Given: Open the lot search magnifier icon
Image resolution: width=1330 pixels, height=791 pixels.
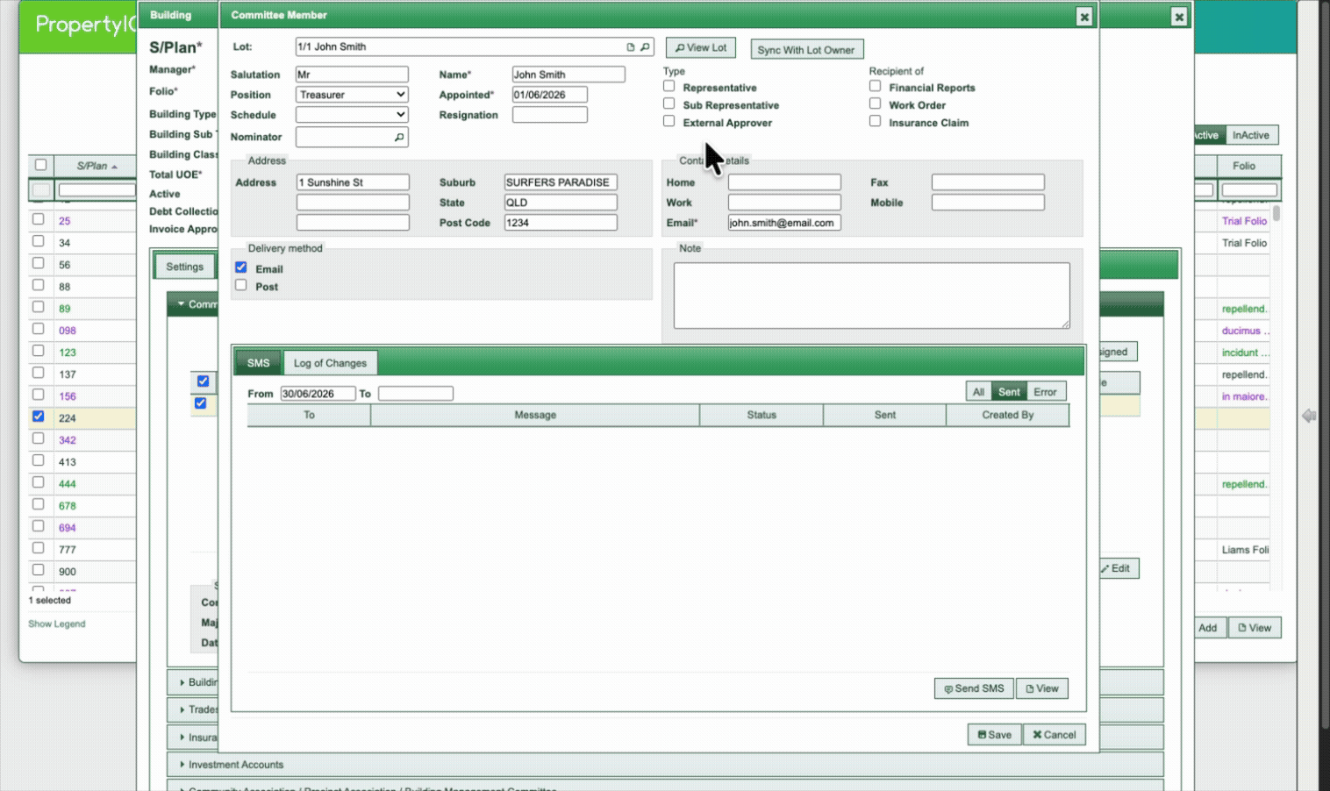Looking at the screenshot, I should (x=645, y=47).
